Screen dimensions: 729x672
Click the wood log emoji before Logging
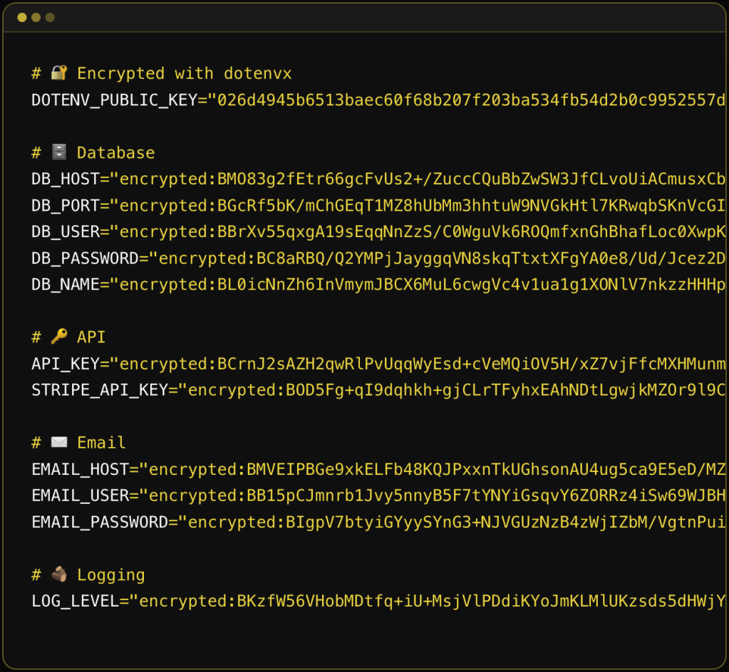(x=58, y=574)
